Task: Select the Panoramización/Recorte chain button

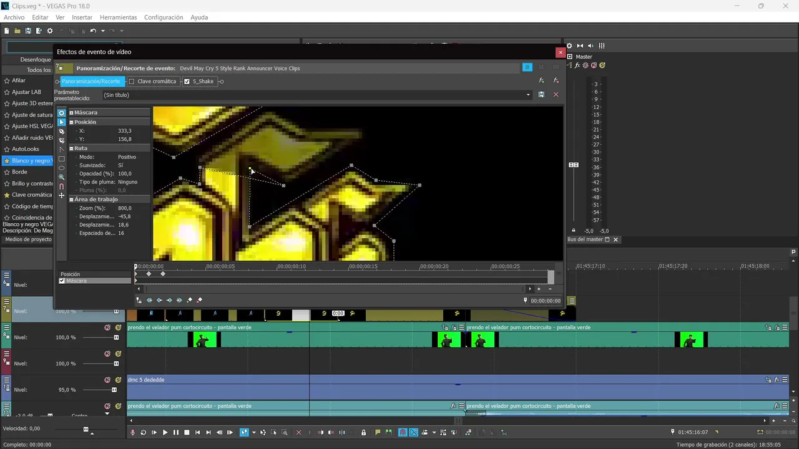Action: [x=92, y=81]
